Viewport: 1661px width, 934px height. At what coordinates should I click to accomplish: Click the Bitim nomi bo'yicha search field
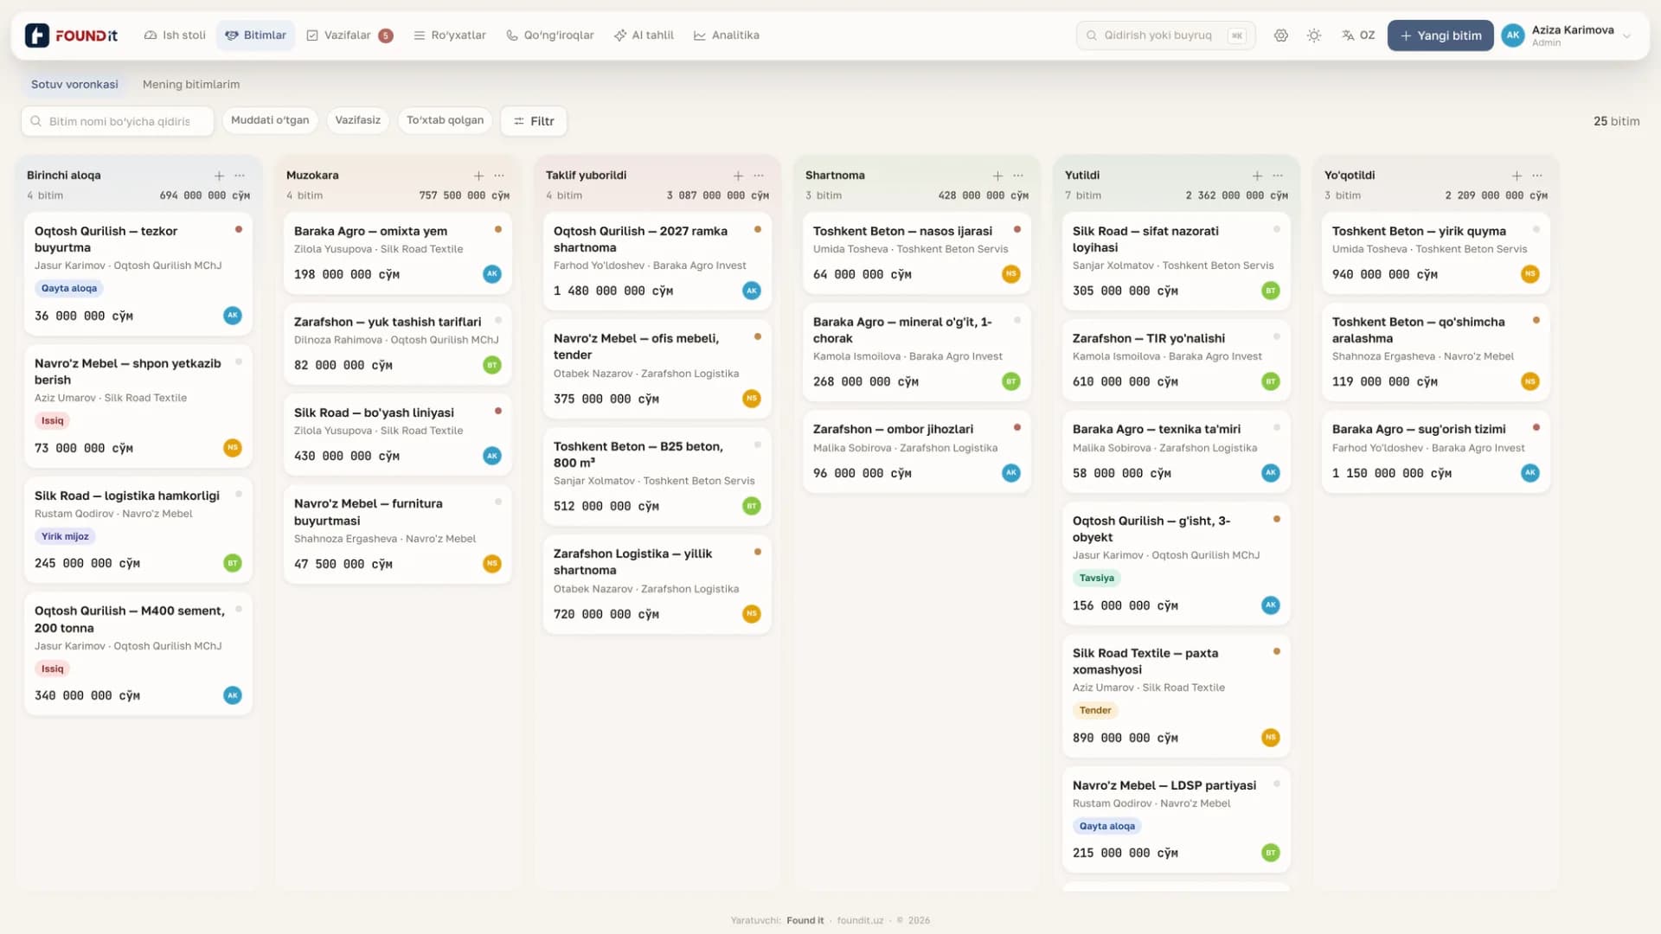118,121
